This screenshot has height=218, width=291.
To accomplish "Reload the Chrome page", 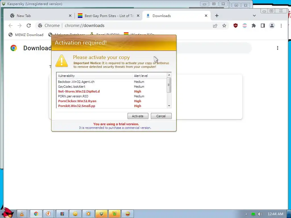I will click(x=29, y=26).
